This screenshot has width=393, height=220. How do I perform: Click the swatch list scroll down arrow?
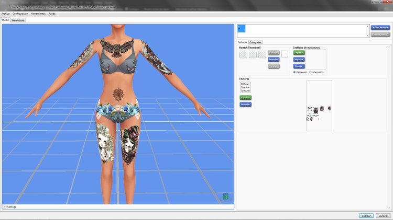coord(367,36)
